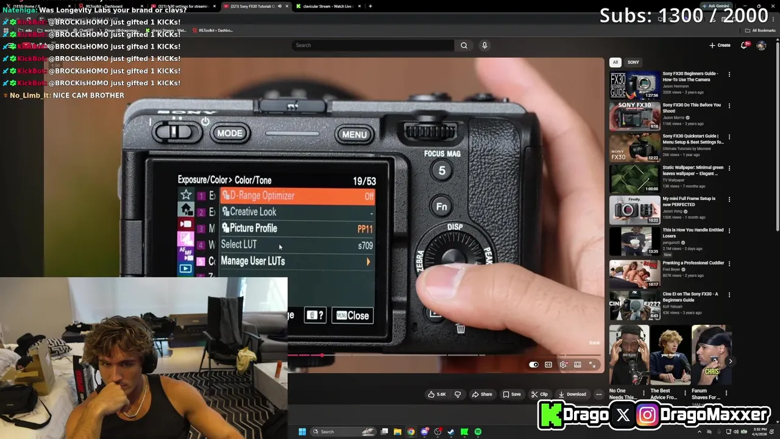Click the video progress bar scrubber
This screenshot has width=780, height=439.
[322, 355]
